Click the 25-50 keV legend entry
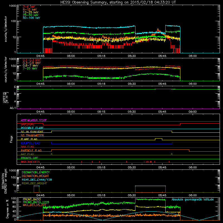 [31, 15]
